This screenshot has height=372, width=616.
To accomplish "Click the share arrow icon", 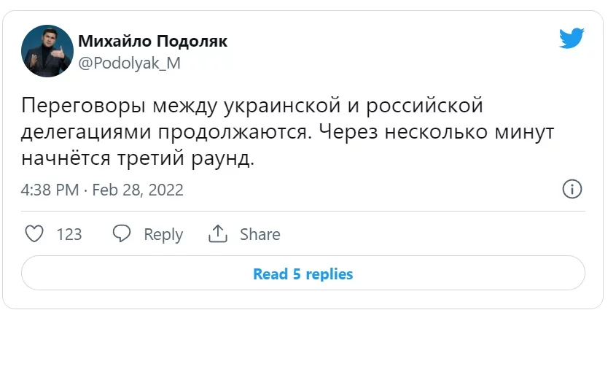I will pos(218,234).
